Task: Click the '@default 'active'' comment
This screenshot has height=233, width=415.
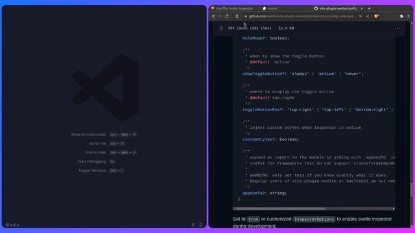Action: pyautogui.click(x=270, y=62)
